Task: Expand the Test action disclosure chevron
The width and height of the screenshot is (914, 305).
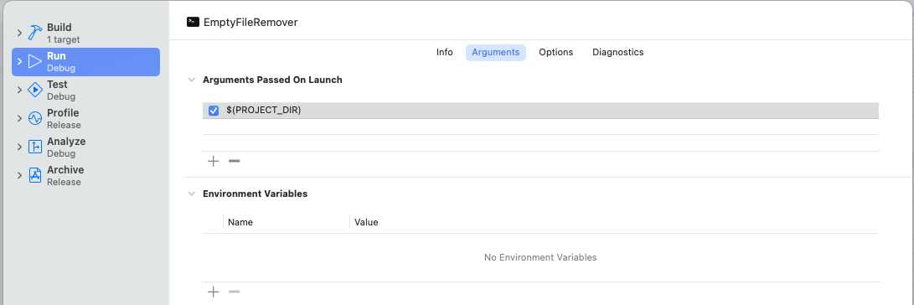Action: (19, 90)
